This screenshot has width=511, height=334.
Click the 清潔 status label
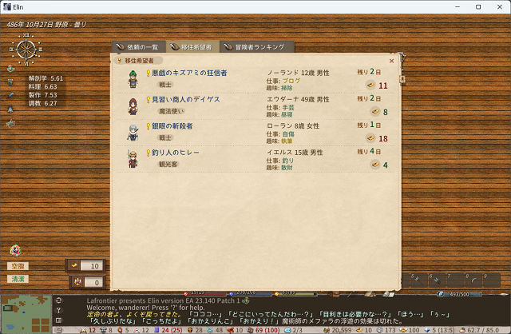18,279
